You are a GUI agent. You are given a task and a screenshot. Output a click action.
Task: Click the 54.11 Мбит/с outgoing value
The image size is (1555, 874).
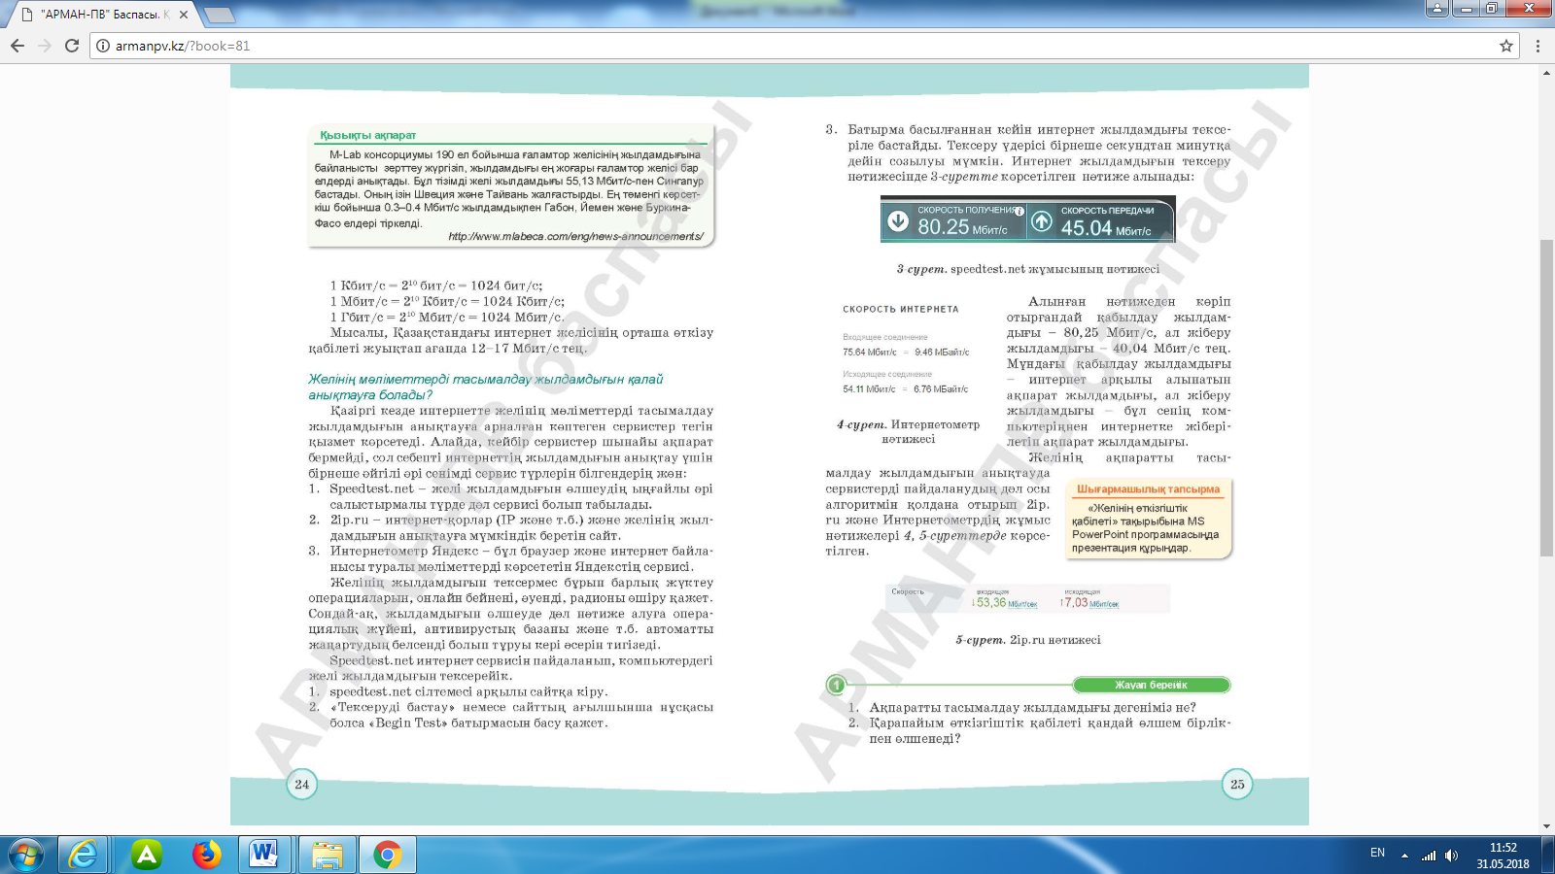point(869,389)
